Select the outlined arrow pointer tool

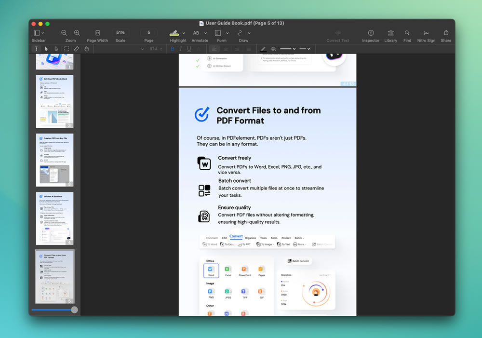pos(56,49)
